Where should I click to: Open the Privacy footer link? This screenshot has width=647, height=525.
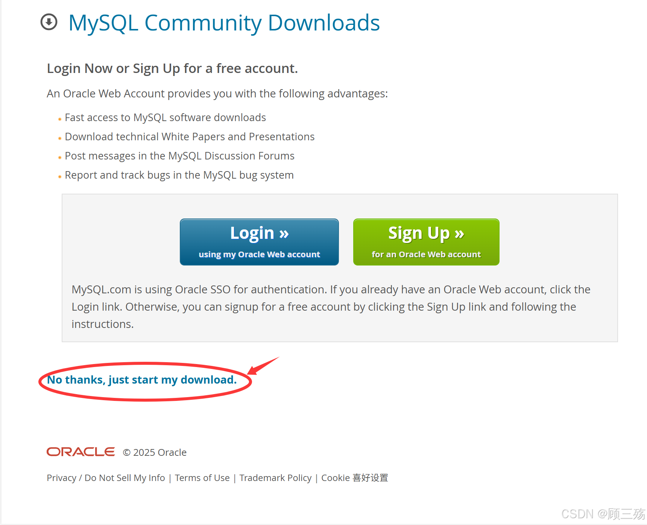tap(61, 478)
